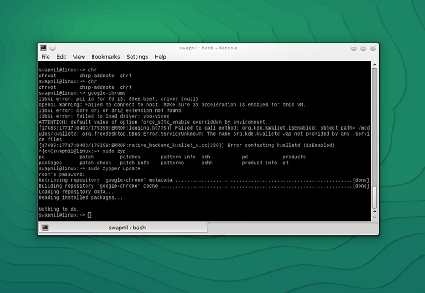Click the window title text 'swapnil : bash - Konsole'

point(208,48)
